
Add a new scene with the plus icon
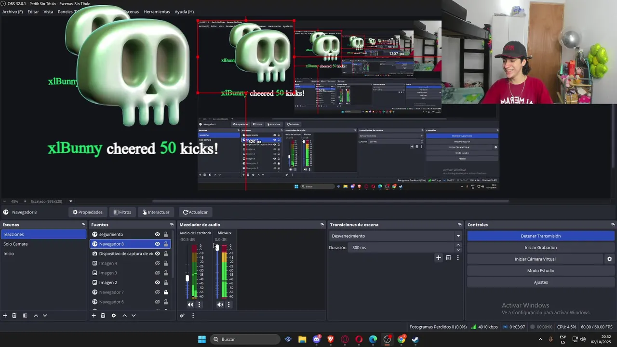5,316
